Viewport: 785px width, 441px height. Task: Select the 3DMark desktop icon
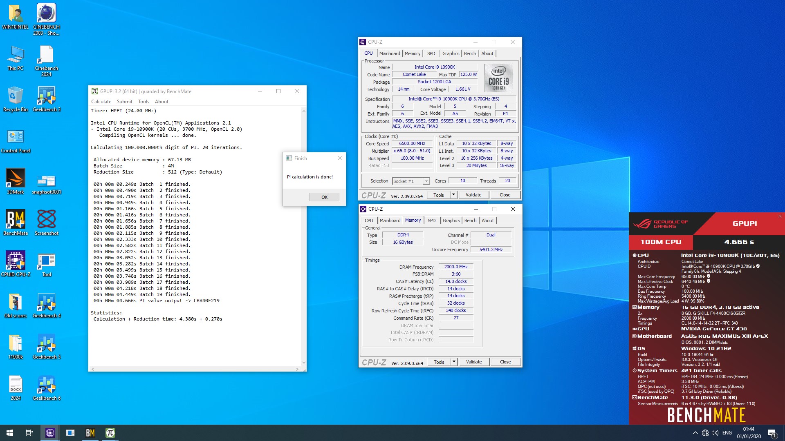coord(16,182)
